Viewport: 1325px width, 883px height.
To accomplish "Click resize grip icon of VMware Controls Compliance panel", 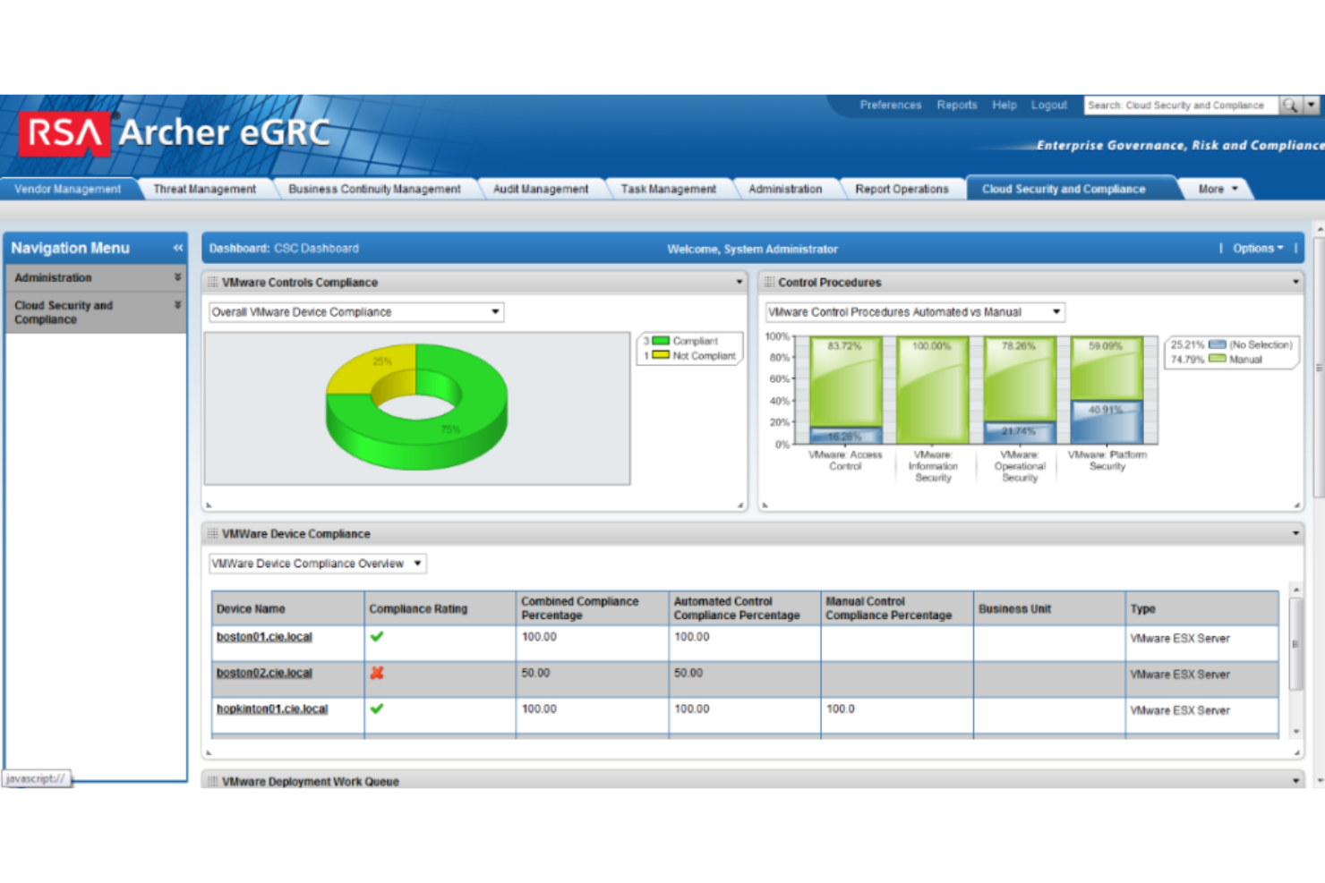I will coord(740,505).
